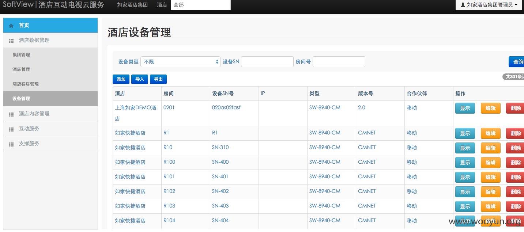Select 设备管理 in the sidebar
Image resolution: width=524 pixels, height=232 pixels.
coord(50,99)
